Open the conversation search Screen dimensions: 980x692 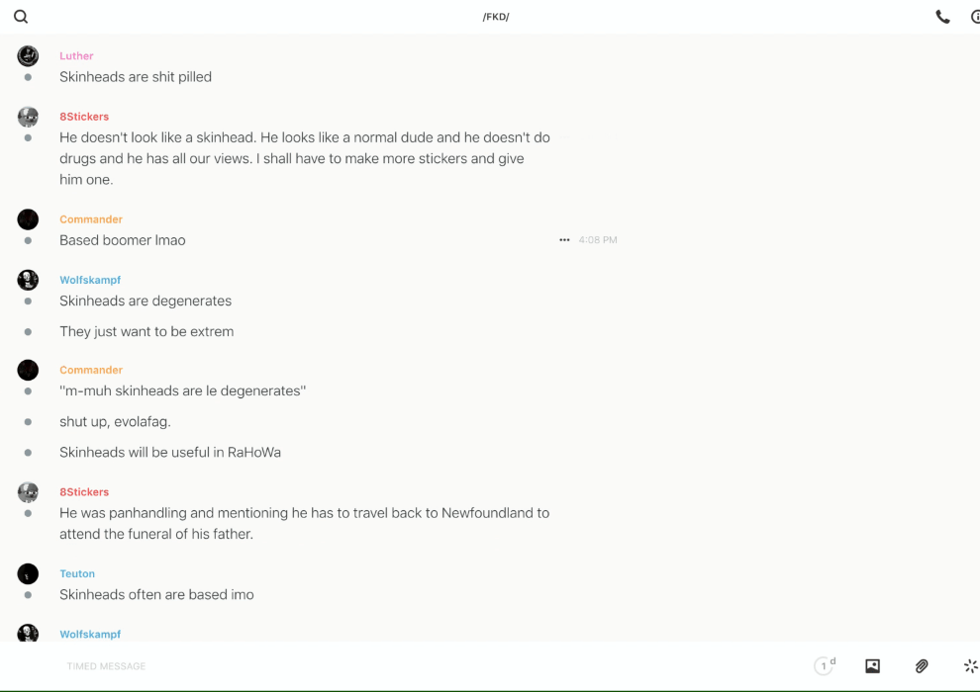click(x=21, y=17)
